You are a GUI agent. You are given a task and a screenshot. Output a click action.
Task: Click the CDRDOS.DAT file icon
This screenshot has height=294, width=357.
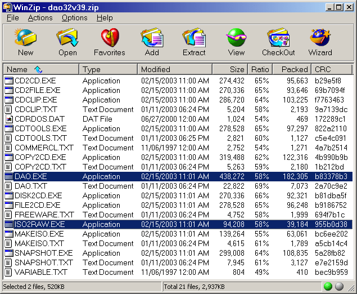[8, 119]
